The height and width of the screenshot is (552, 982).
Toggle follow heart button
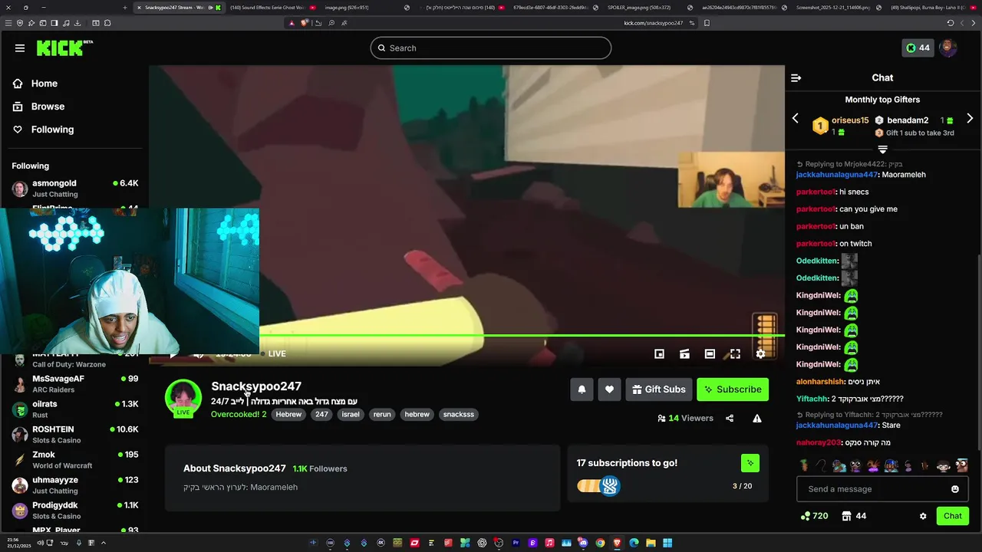pos(609,389)
